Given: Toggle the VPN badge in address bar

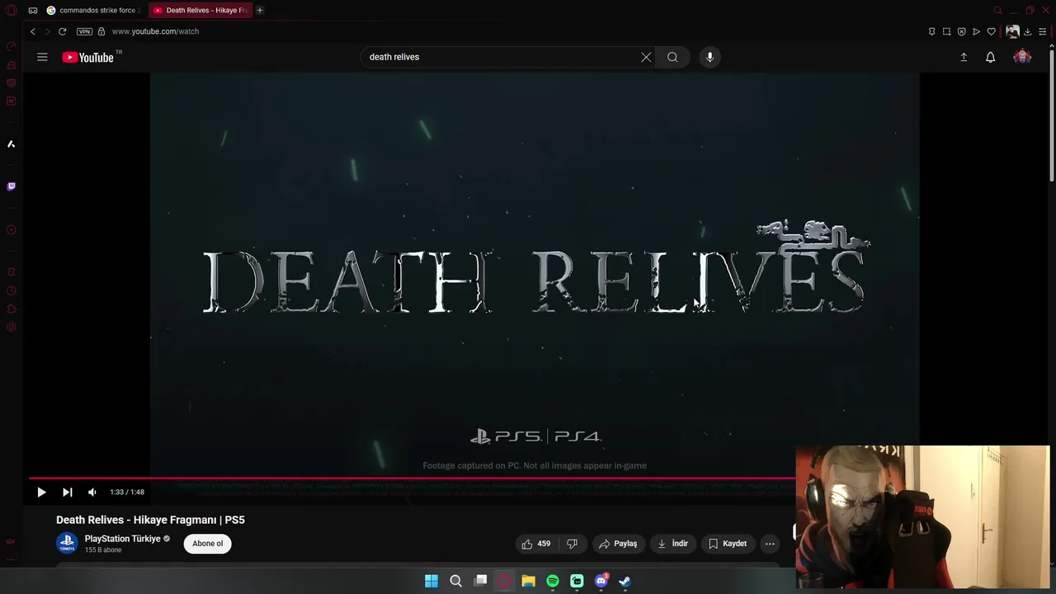Looking at the screenshot, I should pyautogui.click(x=84, y=31).
